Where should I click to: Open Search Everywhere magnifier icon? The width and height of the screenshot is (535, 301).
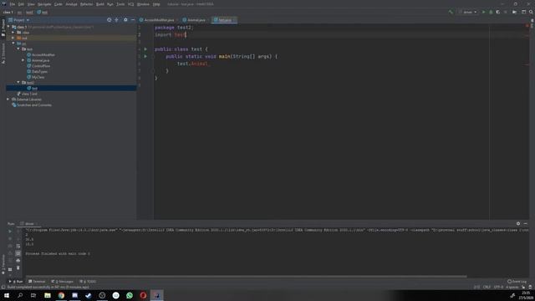(531, 12)
